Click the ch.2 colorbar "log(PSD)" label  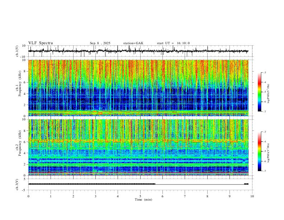(x=269, y=153)
